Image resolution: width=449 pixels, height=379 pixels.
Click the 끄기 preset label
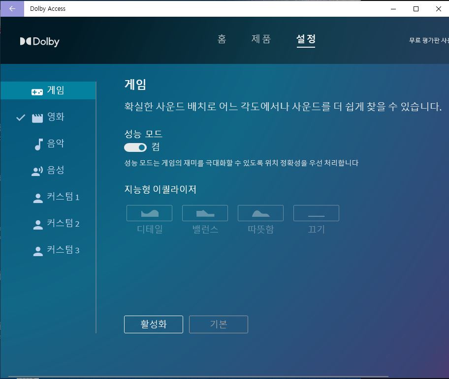tap(316, 229)
